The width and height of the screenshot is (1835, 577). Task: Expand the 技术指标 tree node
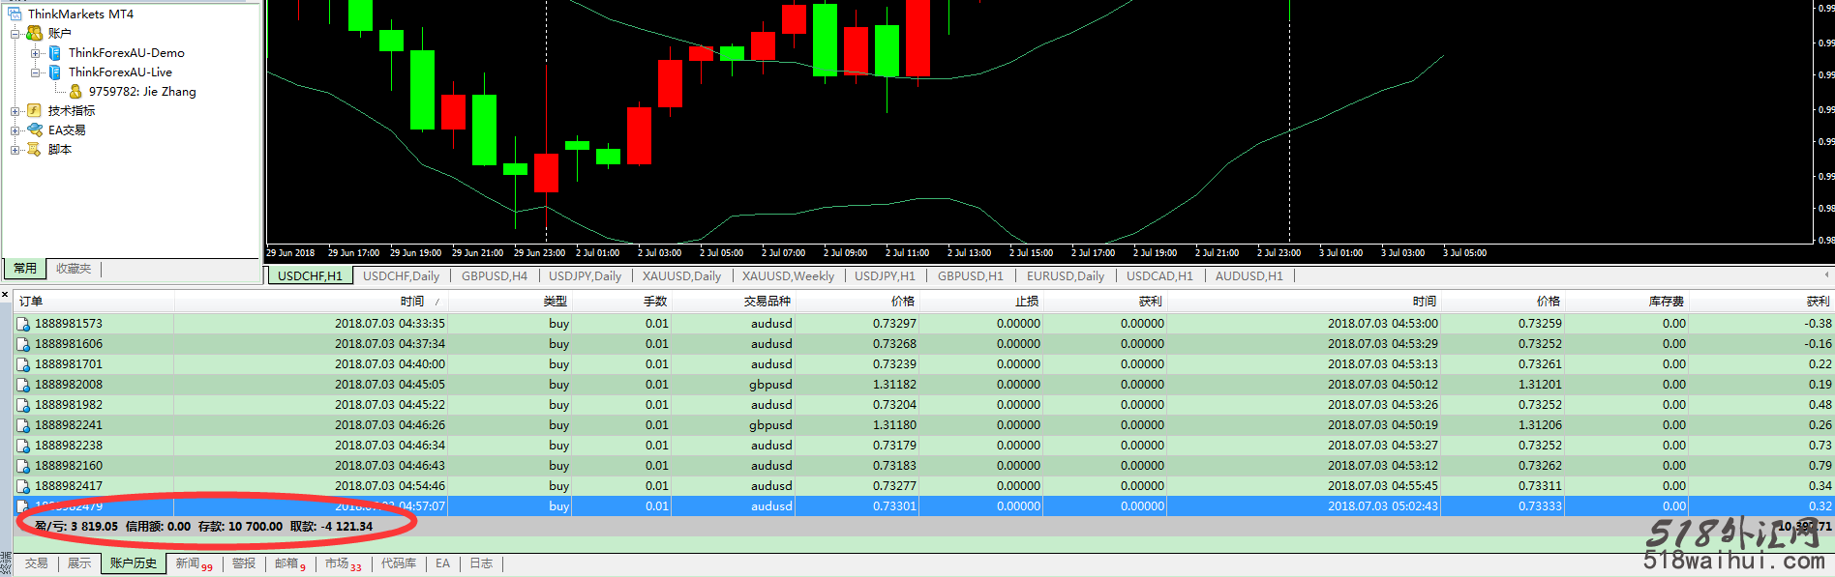(x=15, y=111)
